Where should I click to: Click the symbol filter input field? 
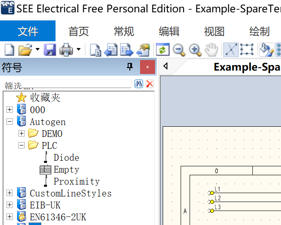76,84
